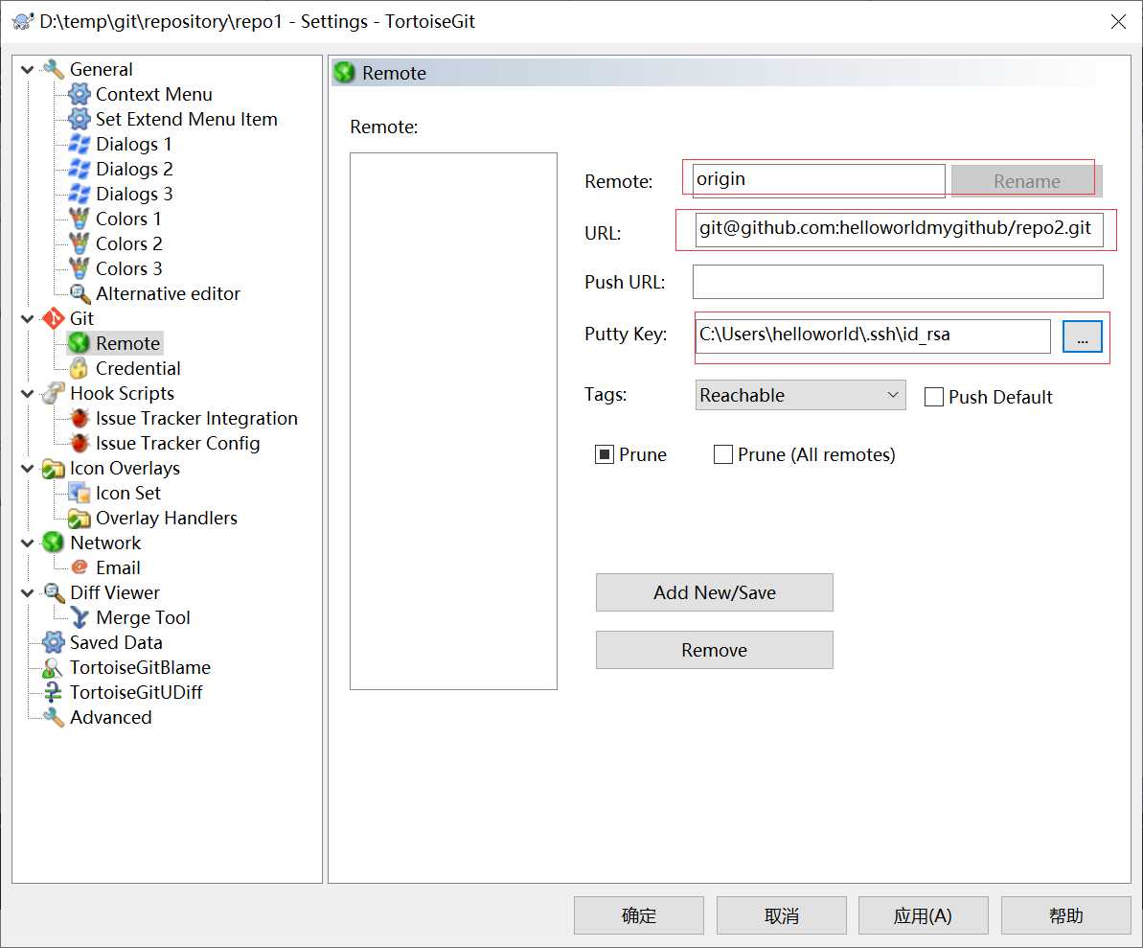Click the Remote list box
Screen dimensions: 1143x948
click(453, 422)
